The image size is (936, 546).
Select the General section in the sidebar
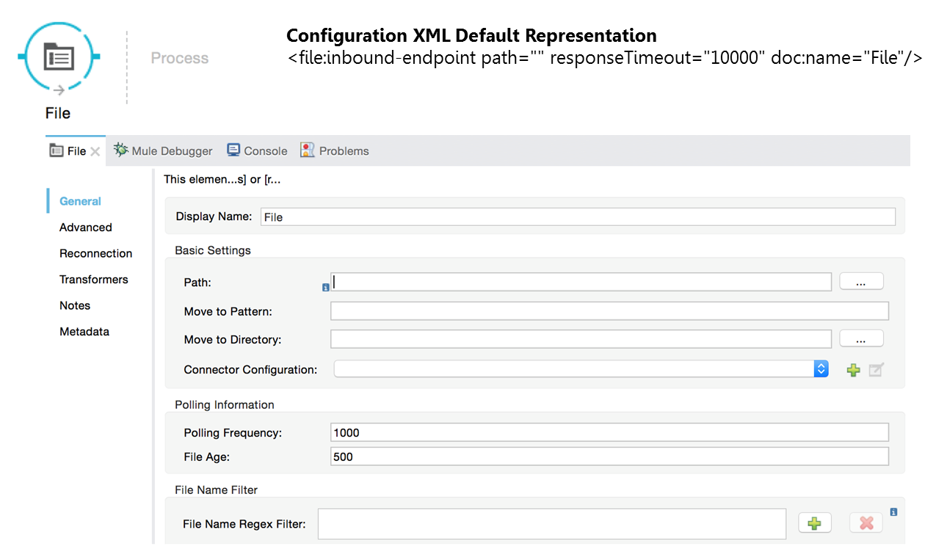click(80, 201)
